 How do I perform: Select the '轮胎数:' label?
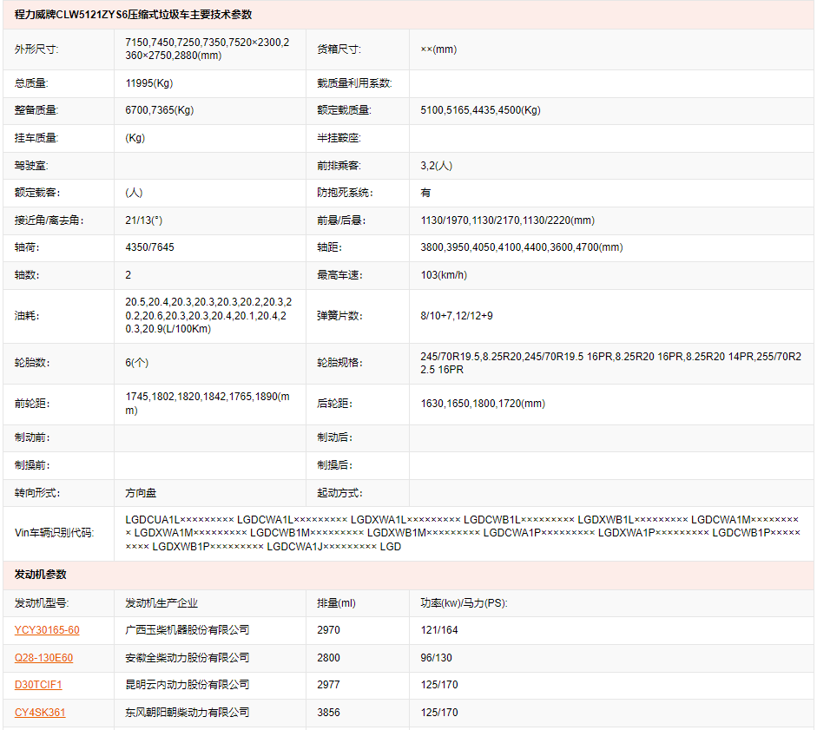(x=32, y=363)
